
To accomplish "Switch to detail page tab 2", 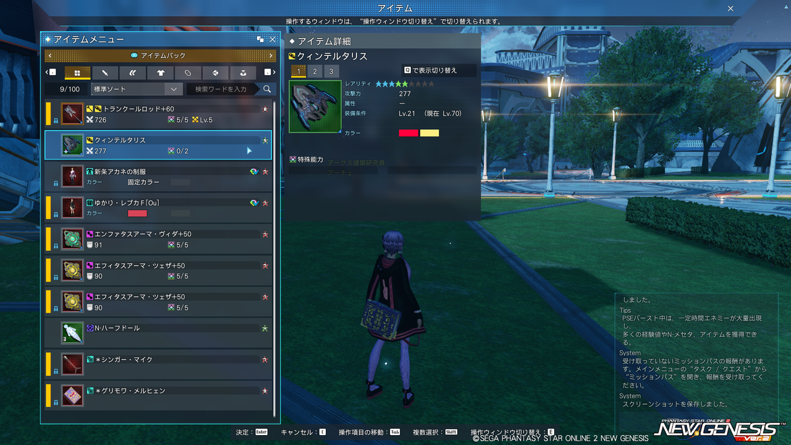I will [315, 71].
